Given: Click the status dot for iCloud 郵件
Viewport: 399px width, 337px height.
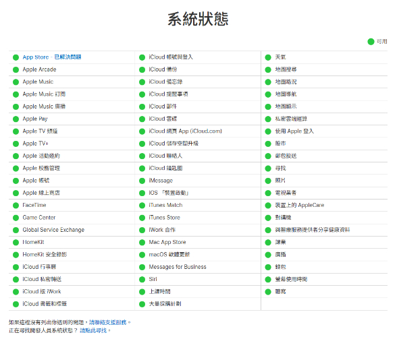Looking at the screenshot, I should coord(142,106).
